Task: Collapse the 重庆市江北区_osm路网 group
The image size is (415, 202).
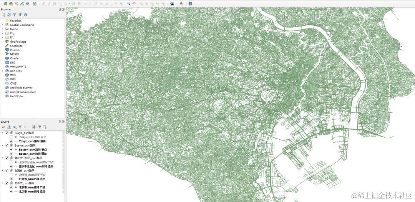Action: tap(3, 158)
